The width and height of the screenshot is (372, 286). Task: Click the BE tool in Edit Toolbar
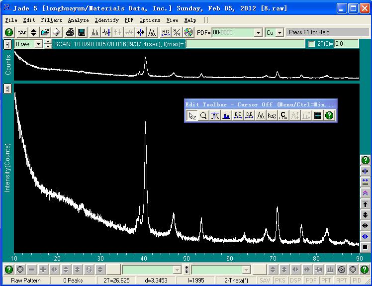[237, 115]
